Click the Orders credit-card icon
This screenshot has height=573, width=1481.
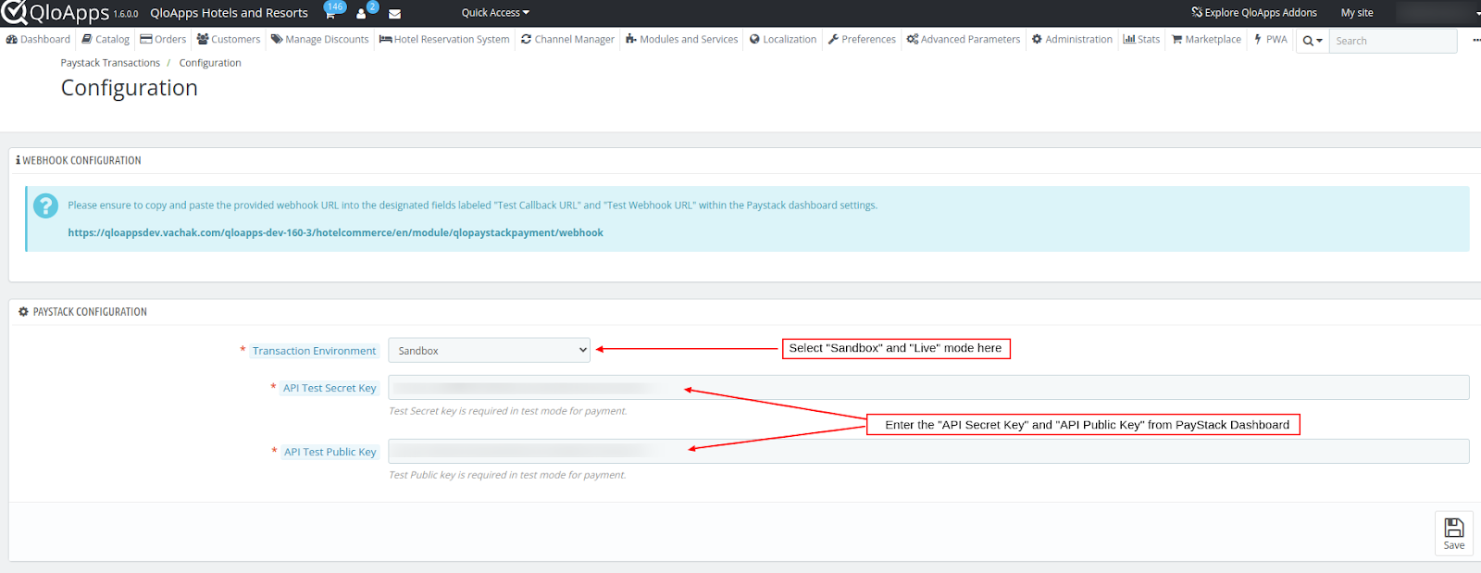click(x=146, y=40)
